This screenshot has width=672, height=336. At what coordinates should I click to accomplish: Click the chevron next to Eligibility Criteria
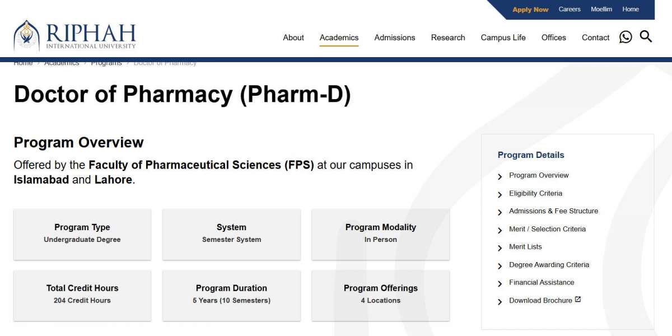coord(500,194)
